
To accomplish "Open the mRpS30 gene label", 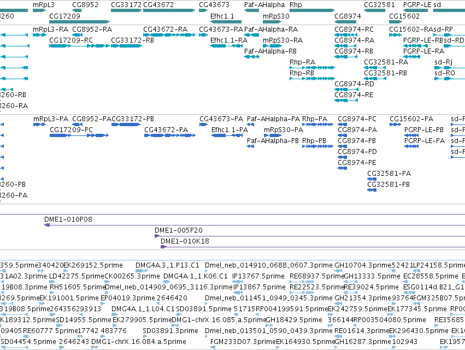I will (276, 16).
